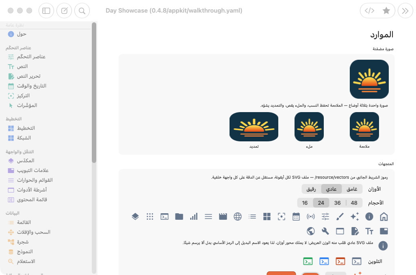Screen dimensions: 416x275
Task: Select التخطيط sidebar item with grid icon
Action: [45, 128]
